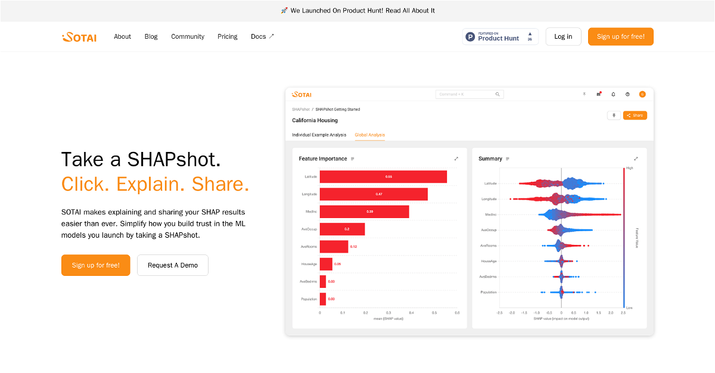Click the 'HouseAge' label in Feature Importance chart
Image resolution: width=715 pixels, height=373 pixels.
(309, 264)
